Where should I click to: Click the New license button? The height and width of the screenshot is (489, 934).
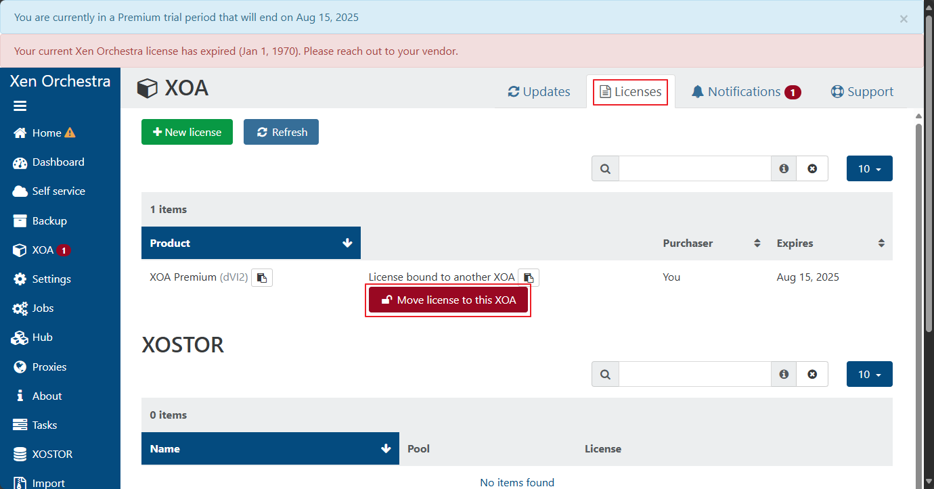(x=187, y=132)
